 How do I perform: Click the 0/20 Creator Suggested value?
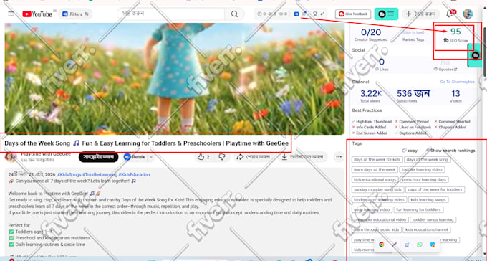click(x=371, y=32)
